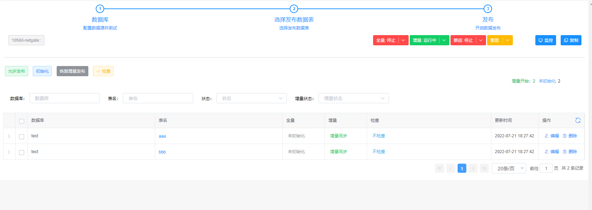The width and height of the screenshot is (592, 210).
Task: Open the 状态 filter dropdown
Action: (251, 98)
